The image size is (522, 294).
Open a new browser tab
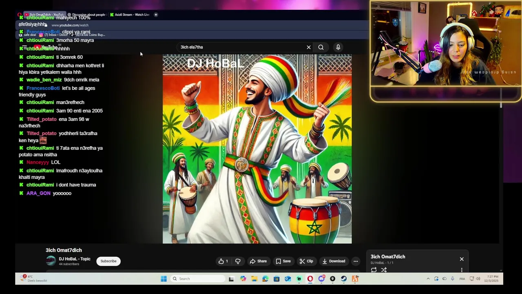[156, 15]
